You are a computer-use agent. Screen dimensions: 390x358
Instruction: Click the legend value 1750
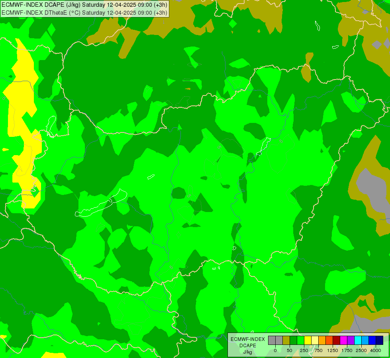[347, 350]
